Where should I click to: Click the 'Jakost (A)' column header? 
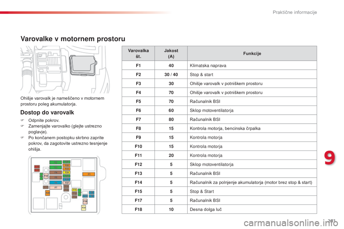pyautogui.click(x=171, y=53)
